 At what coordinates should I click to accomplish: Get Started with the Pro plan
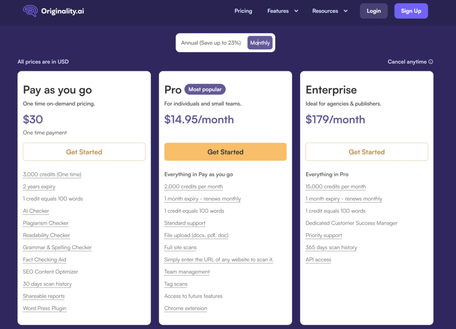[x=225, y=152]
